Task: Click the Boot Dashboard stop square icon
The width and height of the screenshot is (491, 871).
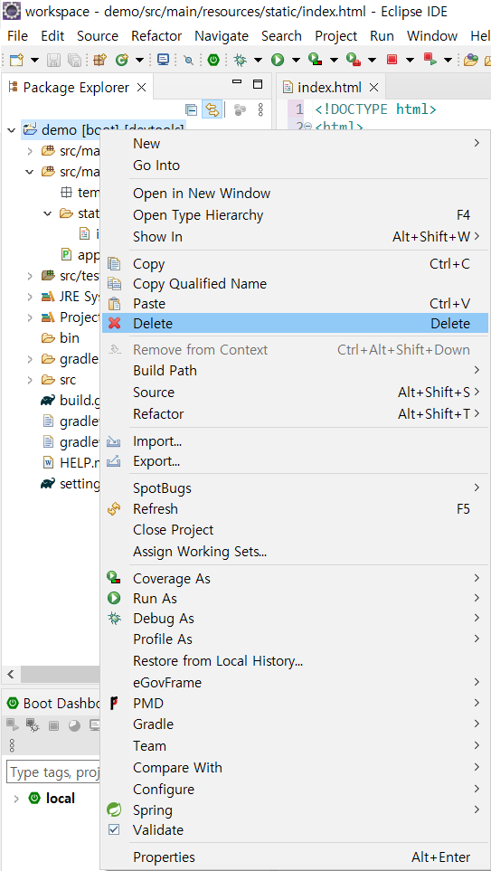Action: click(x=53, y=724)
